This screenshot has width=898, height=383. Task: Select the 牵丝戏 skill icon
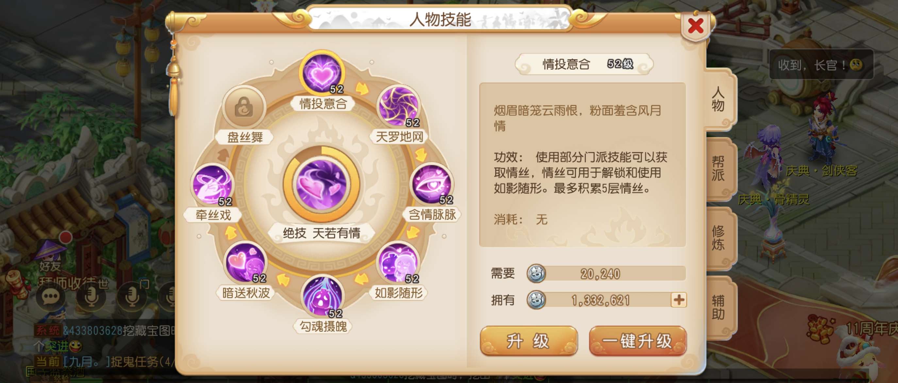212,184
